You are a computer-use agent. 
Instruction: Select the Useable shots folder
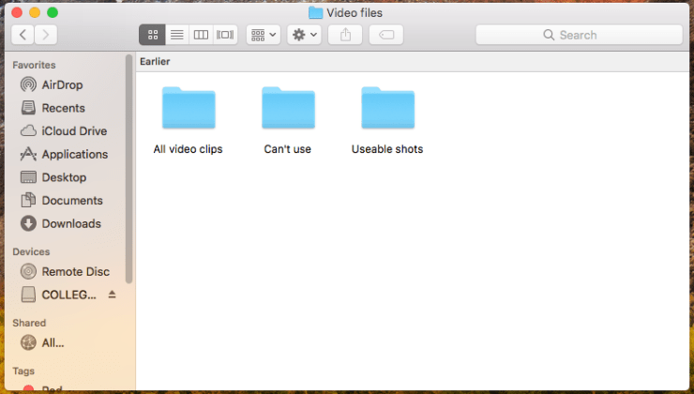click(x=387, y=109)
